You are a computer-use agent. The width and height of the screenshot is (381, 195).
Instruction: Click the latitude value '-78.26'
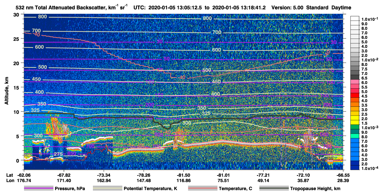point(144,175)
